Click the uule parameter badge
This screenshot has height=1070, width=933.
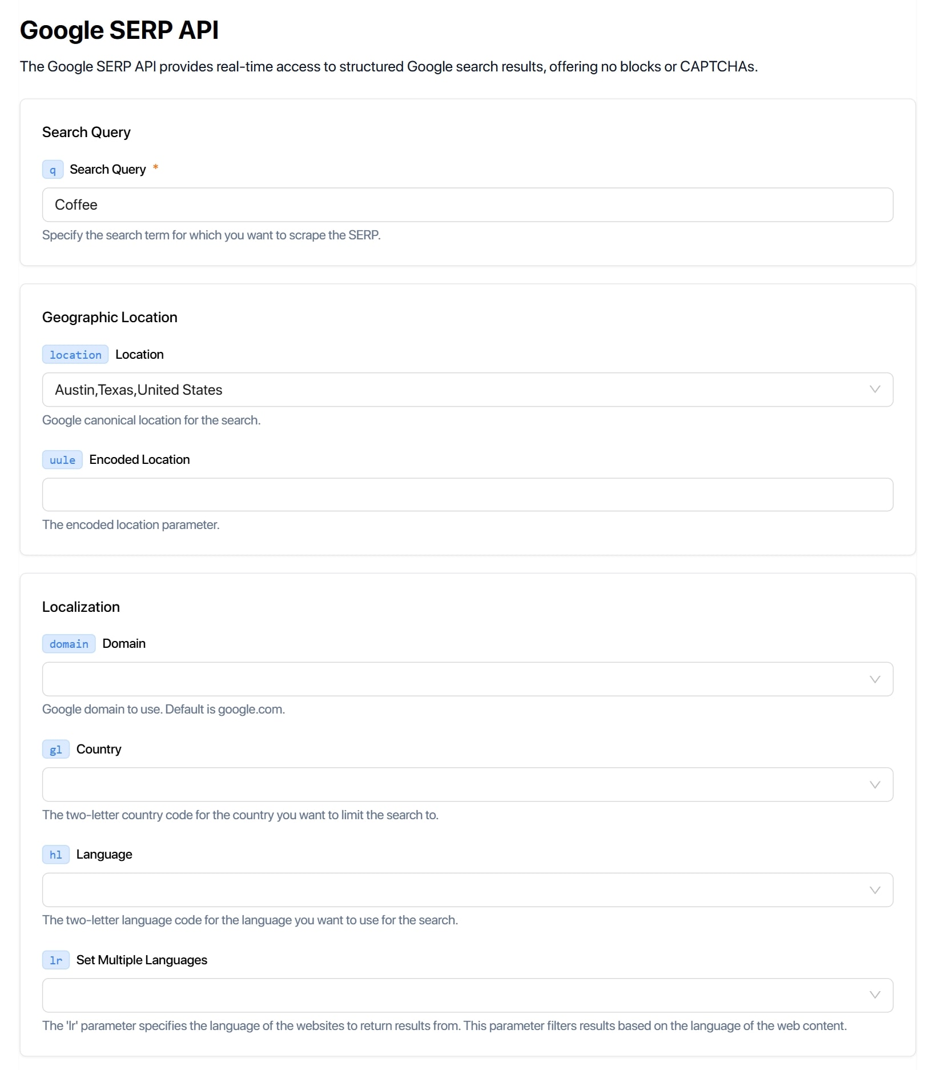[x=62, y=460]
